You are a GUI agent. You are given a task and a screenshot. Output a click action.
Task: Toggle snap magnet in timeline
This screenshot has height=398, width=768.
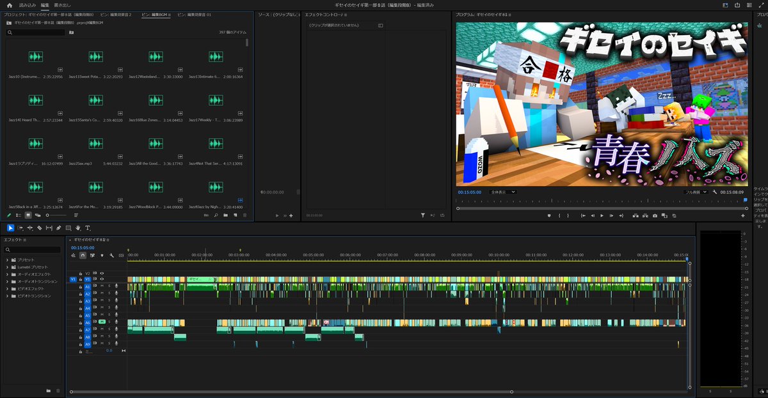click(83, 256)
